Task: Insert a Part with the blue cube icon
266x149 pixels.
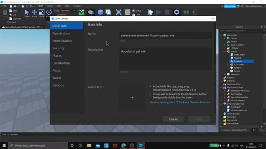Action: 100,12
